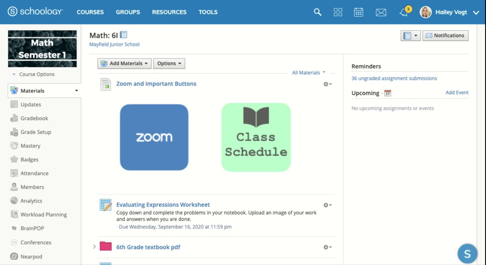Screen dimensions: 486x265
Task: Expand the 6th Grade textbook folder
Action: coord(94,247)
